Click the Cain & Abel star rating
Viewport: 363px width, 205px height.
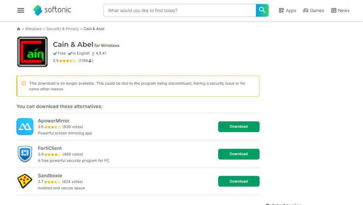click(x=67, y=61)
